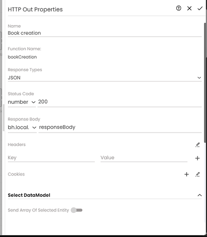This screenshot has height=237, width=207.
Task: Confirm properties with the checkmark icon
Action: [200, 9]
